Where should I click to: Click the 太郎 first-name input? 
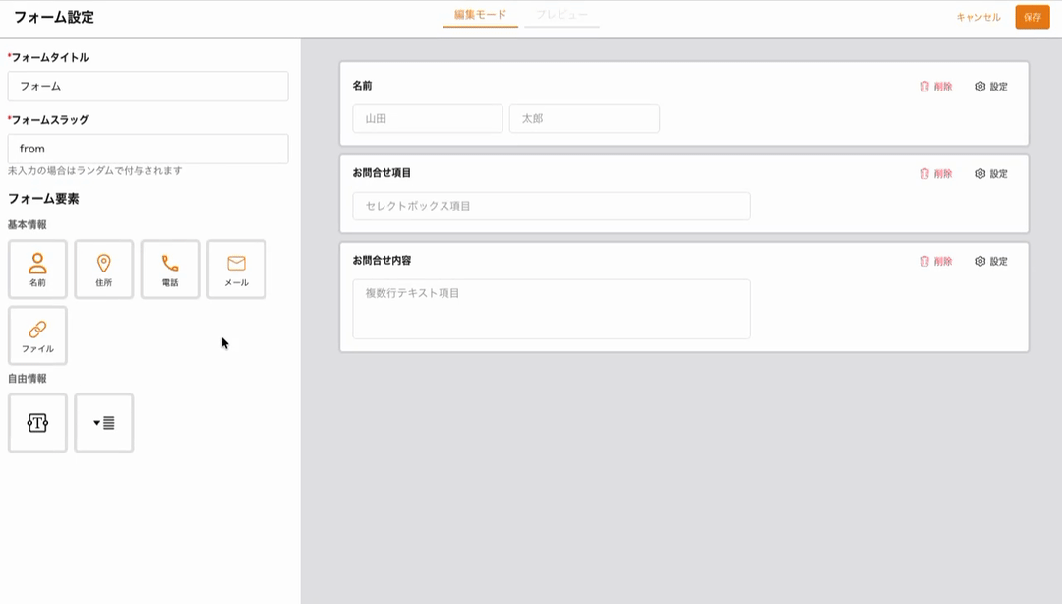(x=584, y=119)
